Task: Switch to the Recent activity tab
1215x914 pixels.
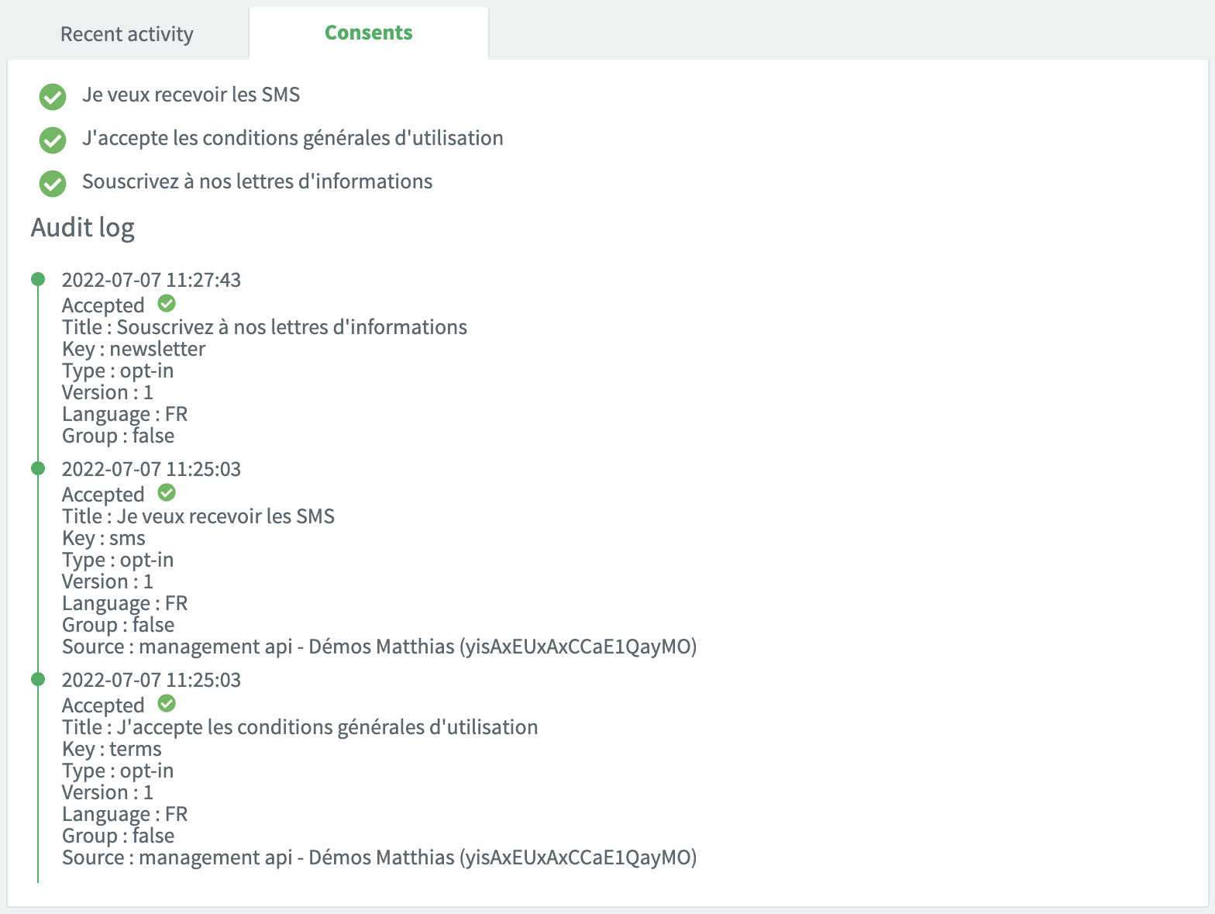Action: pyautogui.click(x=127, y=34)
